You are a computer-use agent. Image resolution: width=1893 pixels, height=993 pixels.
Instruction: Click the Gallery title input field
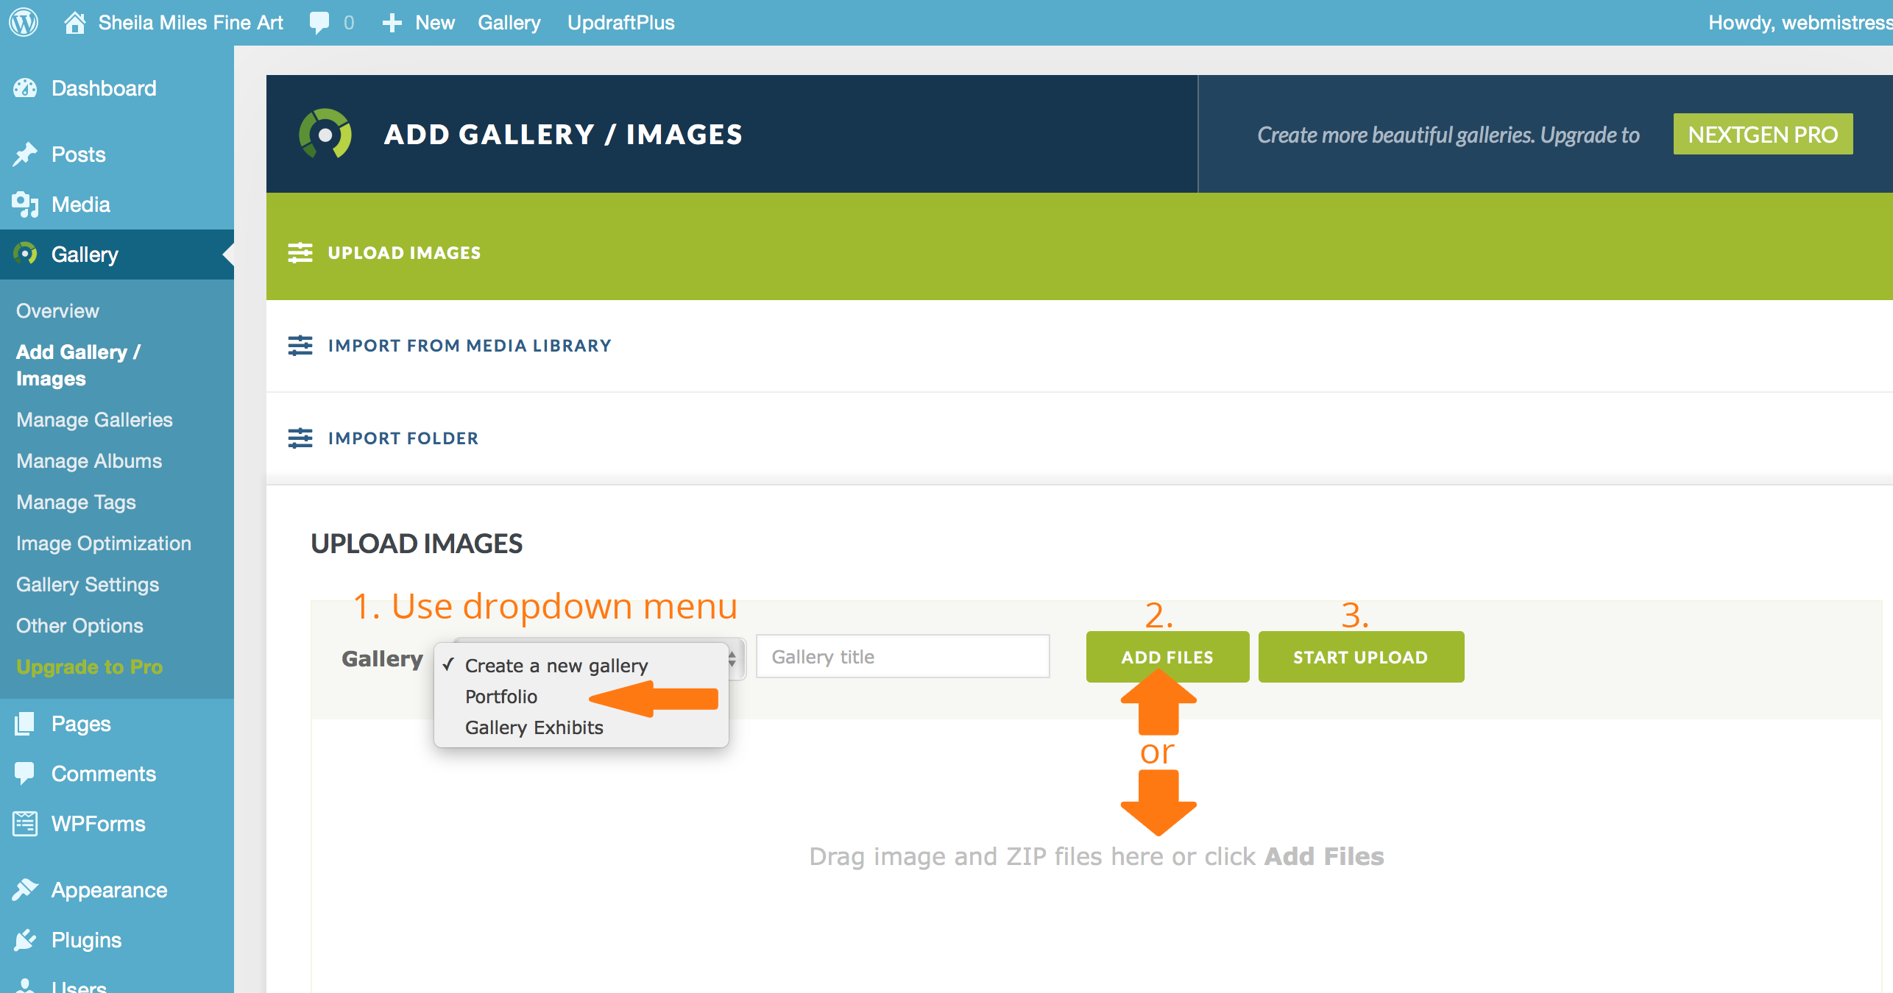[902, 657]
